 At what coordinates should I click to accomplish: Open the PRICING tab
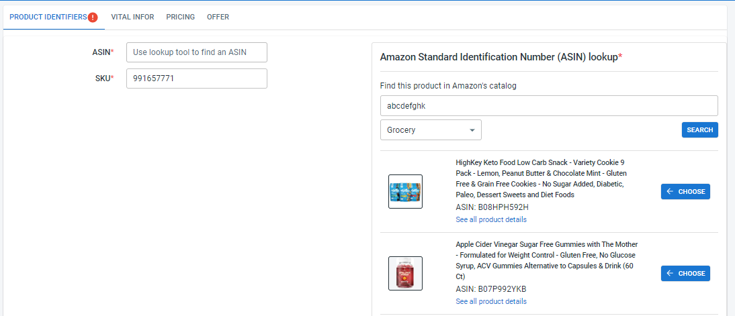tap(181, 17)
